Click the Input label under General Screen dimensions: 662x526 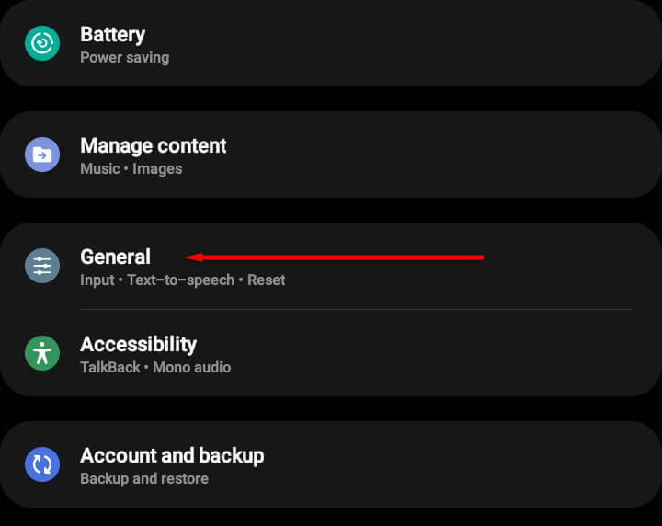point(97,280)
